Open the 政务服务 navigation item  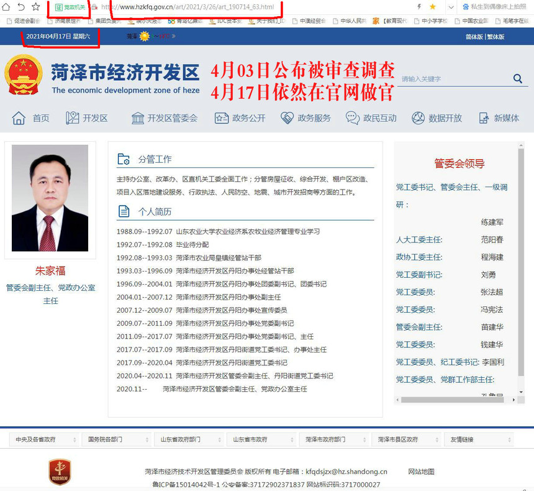(305, 118)
